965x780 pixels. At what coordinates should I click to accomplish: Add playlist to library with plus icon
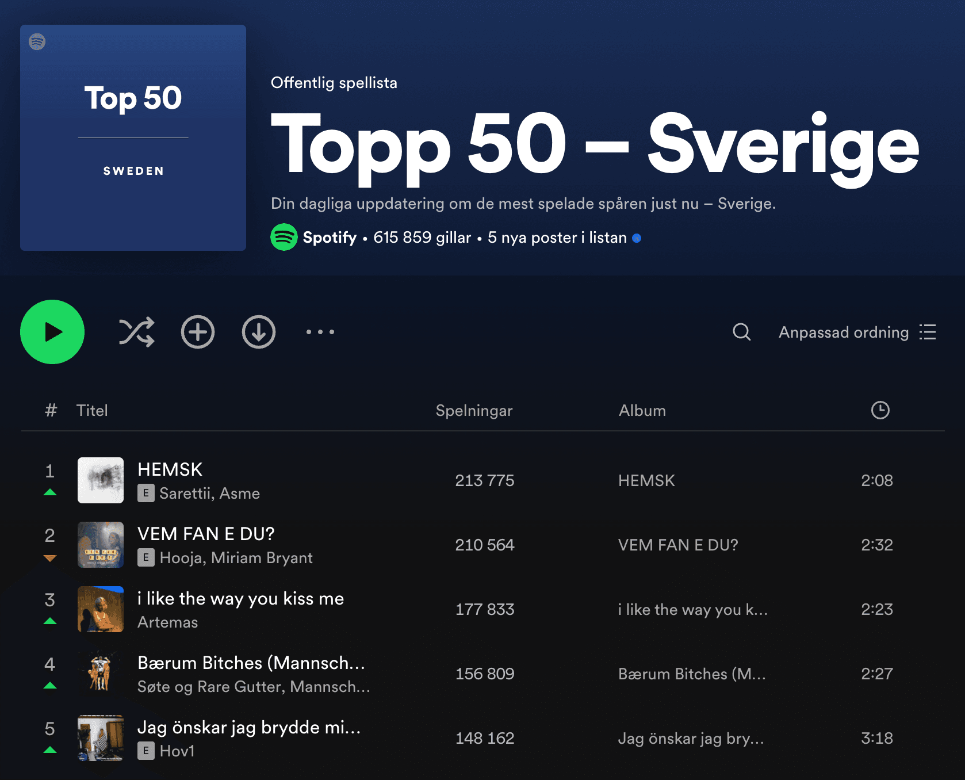[x=198, y=332]
